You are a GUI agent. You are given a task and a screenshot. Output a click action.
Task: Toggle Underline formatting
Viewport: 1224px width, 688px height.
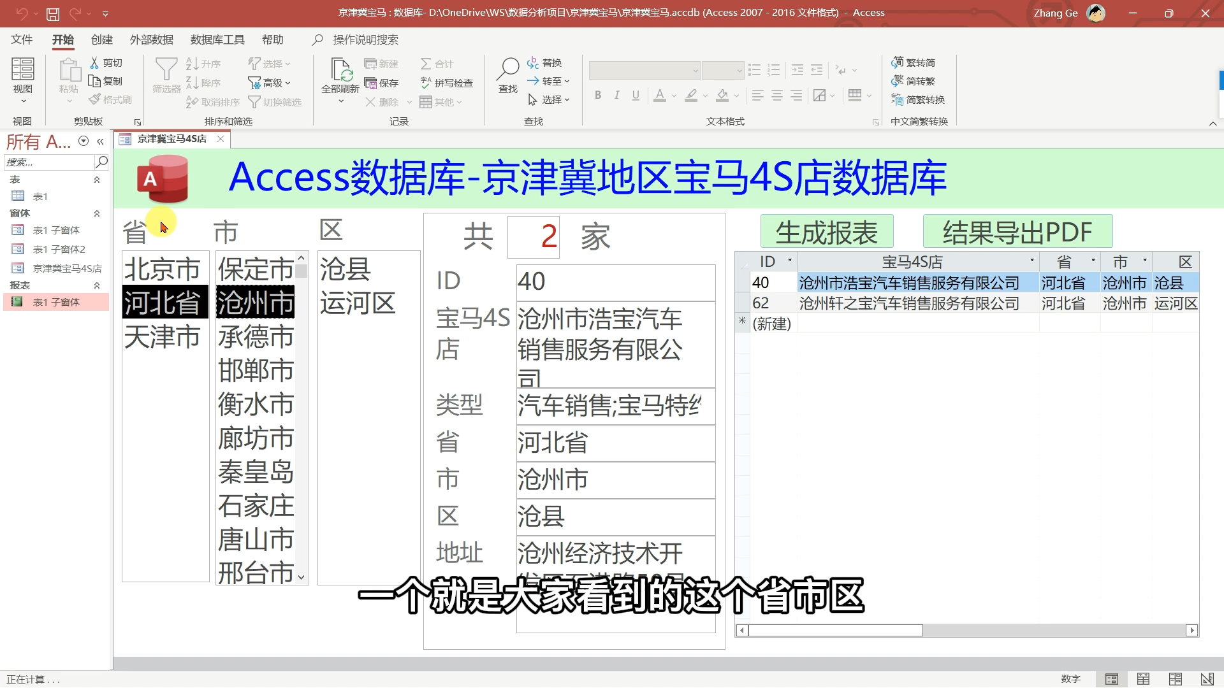click(x=636, y=96)
